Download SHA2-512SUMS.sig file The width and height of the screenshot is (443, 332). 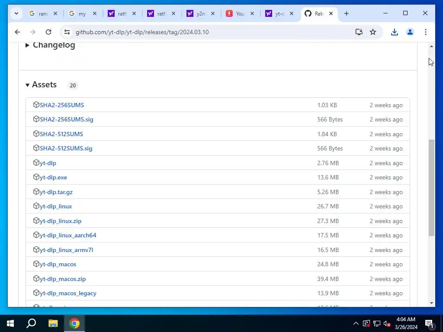pos(66,149)
